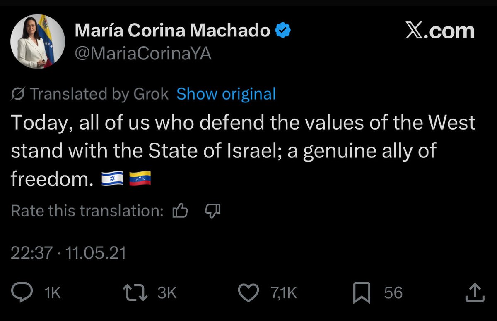Share the post via upload arrow
The height and width of the screenshot is (321, 497).
(475, 293)
